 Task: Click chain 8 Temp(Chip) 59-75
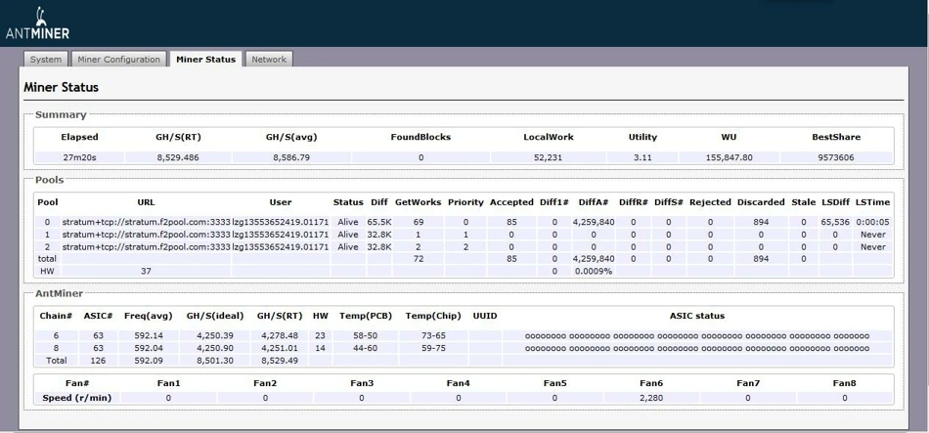(x=433, y=348)
